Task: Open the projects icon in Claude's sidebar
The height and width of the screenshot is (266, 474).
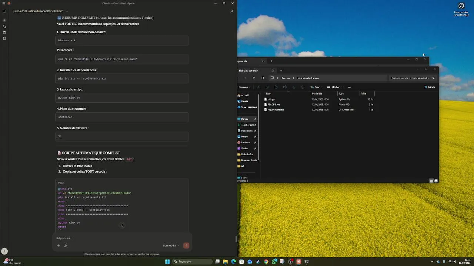Action: (x=4, y=33)
